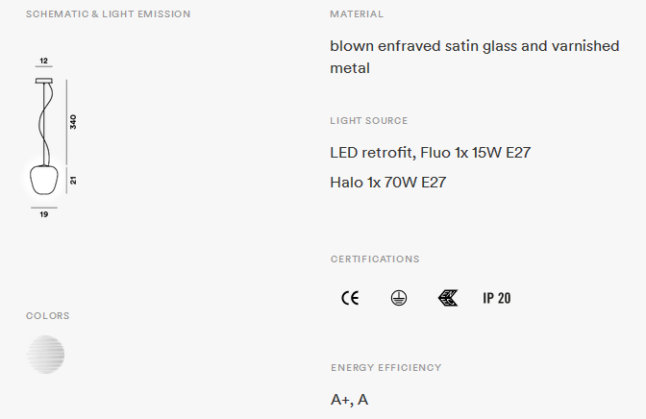The image size is (646, 419).
Task: Click the earth ground protection symbol
Action: (x=398, y=298)
